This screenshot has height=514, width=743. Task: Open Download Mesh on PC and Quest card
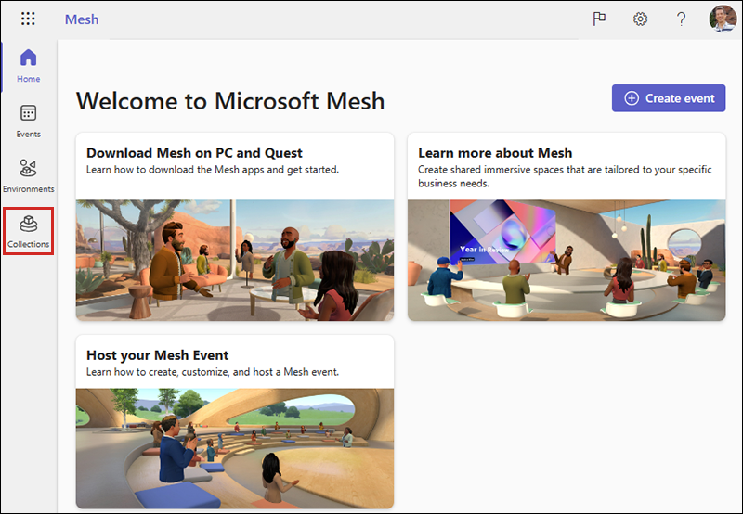click(x=235, y=226)
